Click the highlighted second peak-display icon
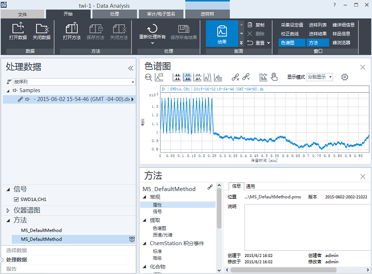The height and width of the screenshot is (274, 372). point(187,77)
